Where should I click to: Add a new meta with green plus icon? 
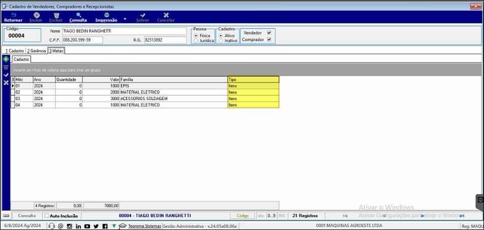[x=6, y=59]
